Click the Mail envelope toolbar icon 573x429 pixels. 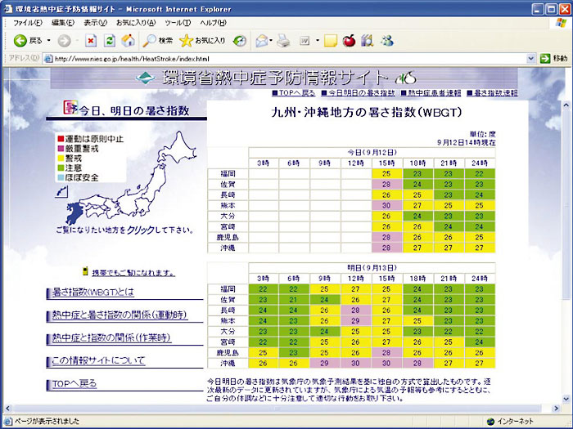click(x=261, y=40)
